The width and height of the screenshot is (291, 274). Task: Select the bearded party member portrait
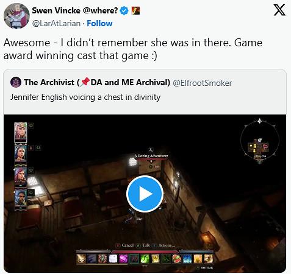pyautogui.click(x=20, y=199)
